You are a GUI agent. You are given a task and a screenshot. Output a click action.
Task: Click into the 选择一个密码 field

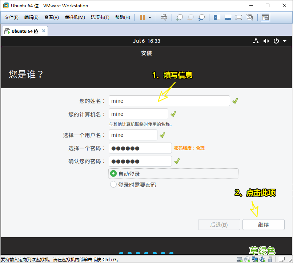pyautogui.click(x=140, y=148)
